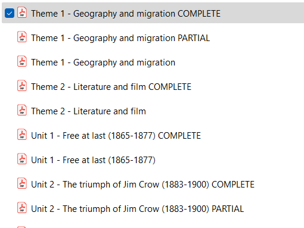304x228 pixels.
Task: Click PDF icon of Jim Crow COMPLETE file
Action: pyautogui.click(x=22, y=183)
